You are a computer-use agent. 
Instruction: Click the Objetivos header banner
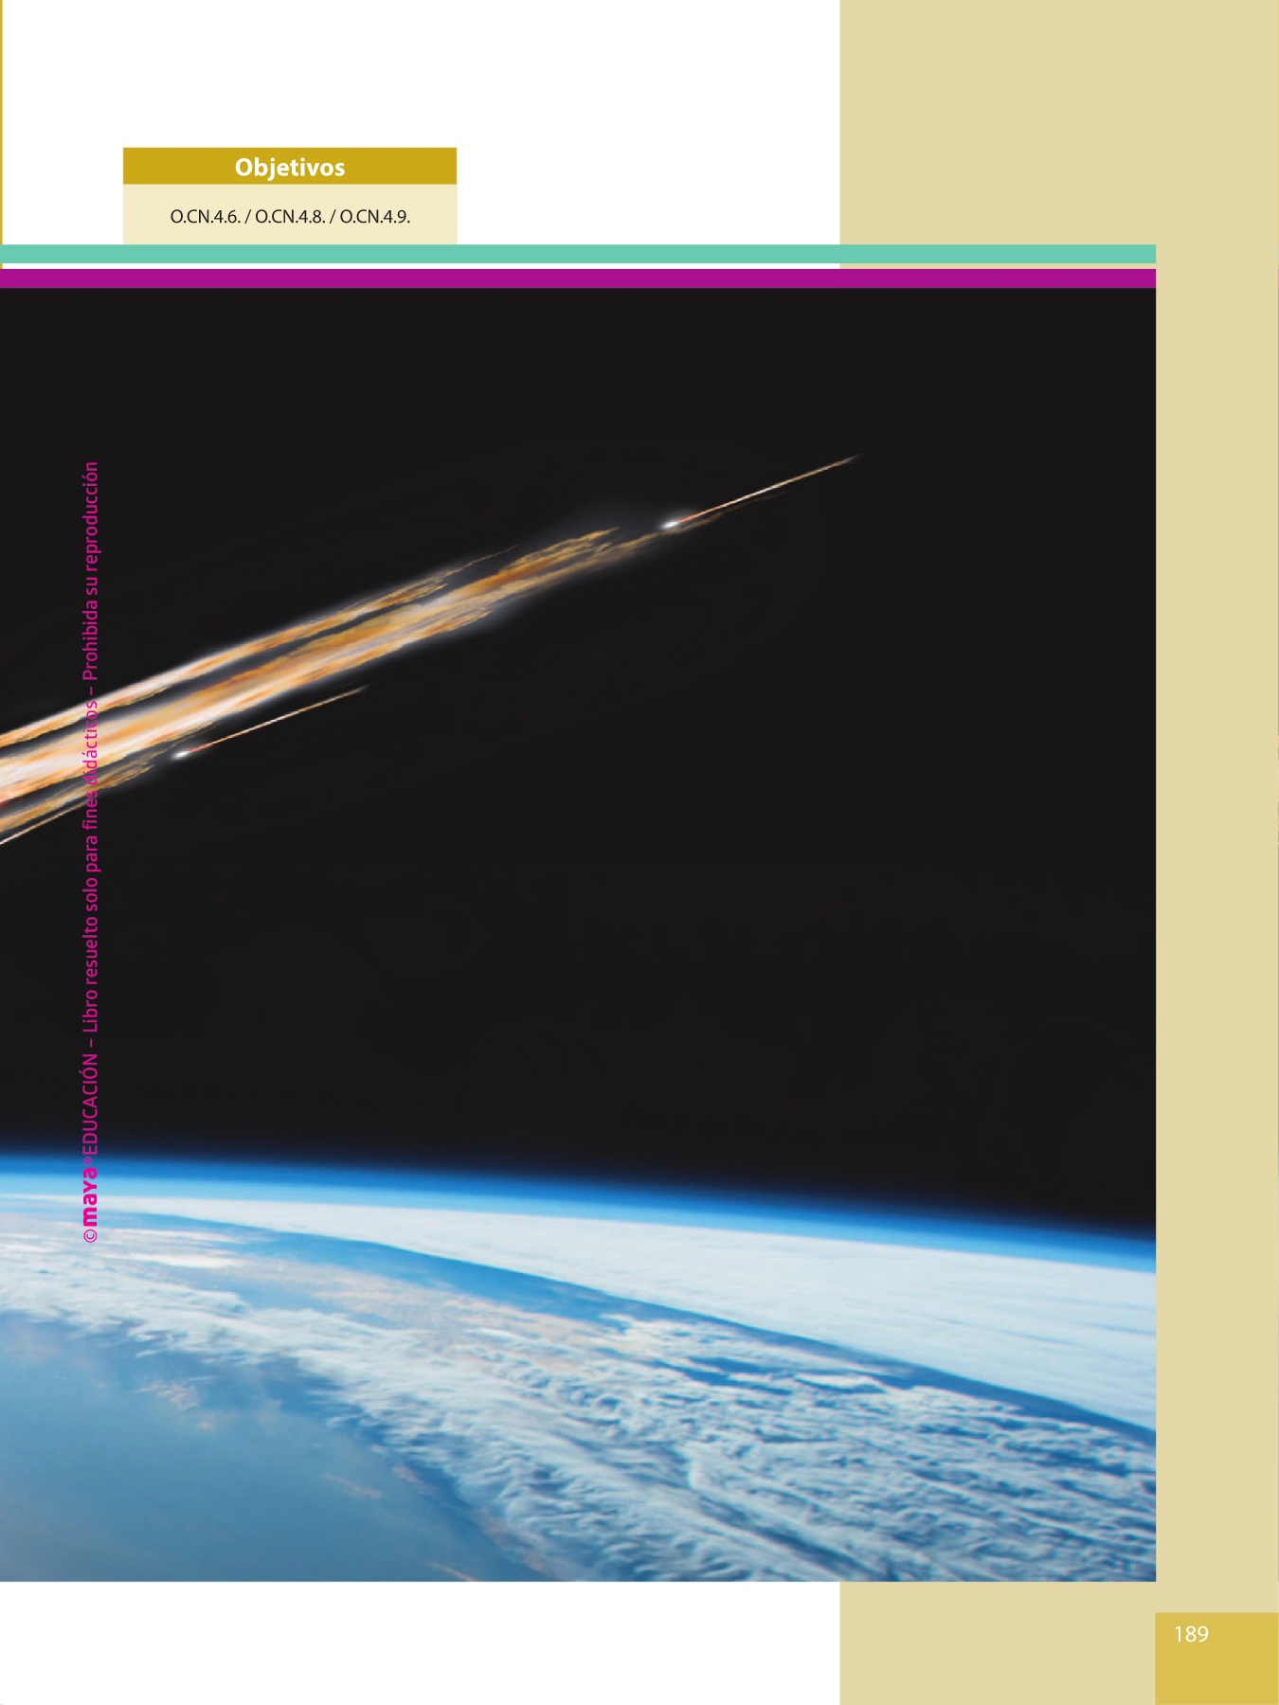coord(289,167)
